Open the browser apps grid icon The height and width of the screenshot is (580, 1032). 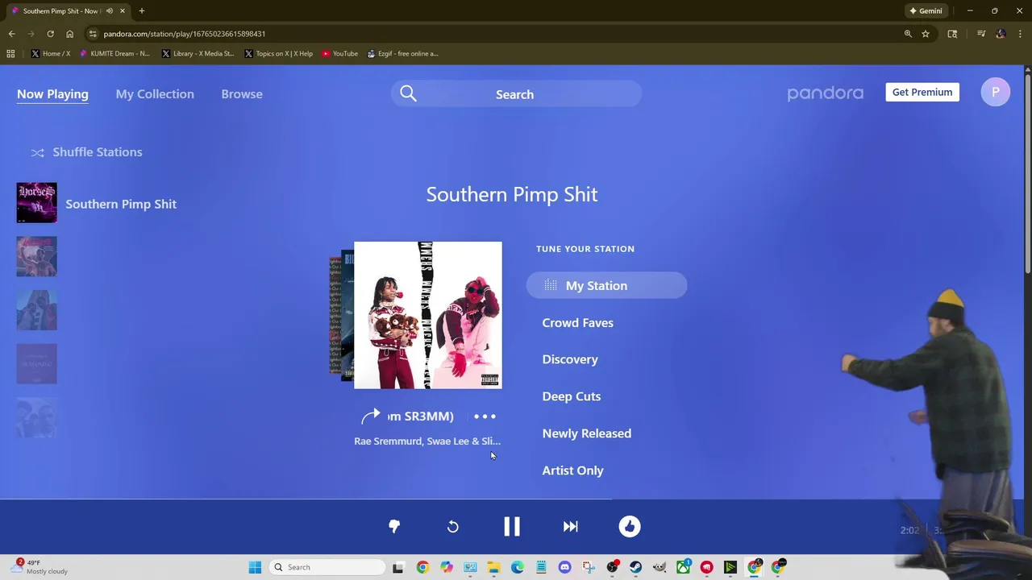point(10,54)
